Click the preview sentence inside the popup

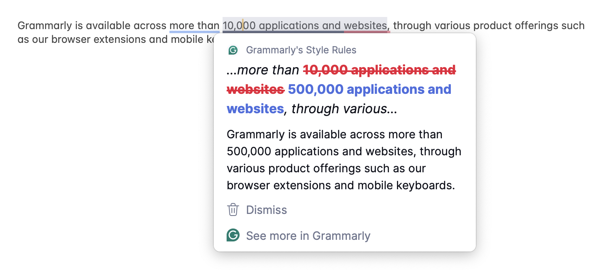pyautogui.click(x=343, y=160)
